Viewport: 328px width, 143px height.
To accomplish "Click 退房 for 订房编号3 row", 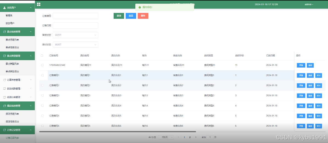I will pyautogui.click(x=310, y=95).
